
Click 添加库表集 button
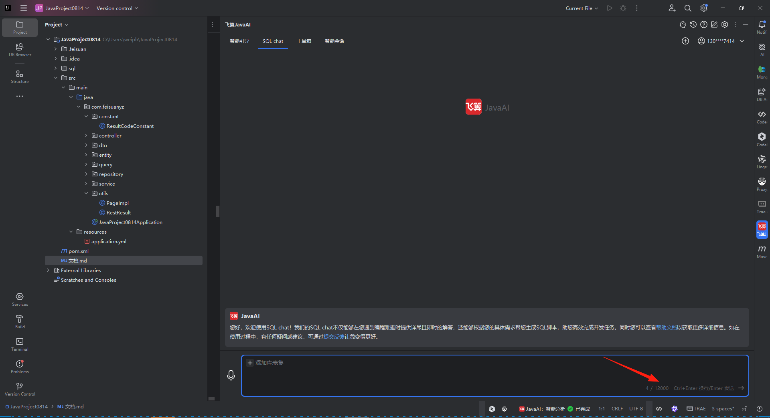coord(265,363)
